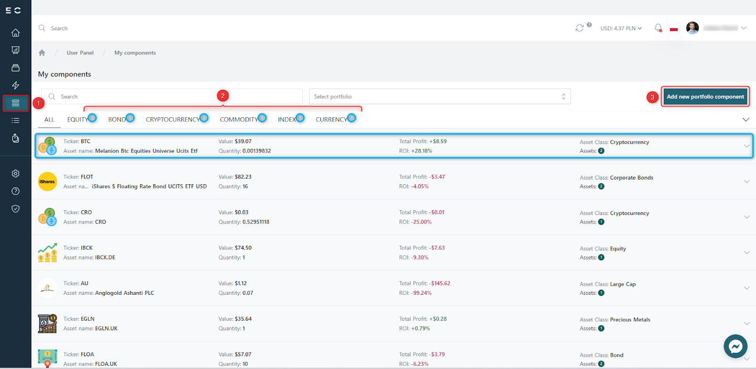Switch to the EQUITY tab
Viewport: 756px width, 369px height.
click(x=77, y=120)
